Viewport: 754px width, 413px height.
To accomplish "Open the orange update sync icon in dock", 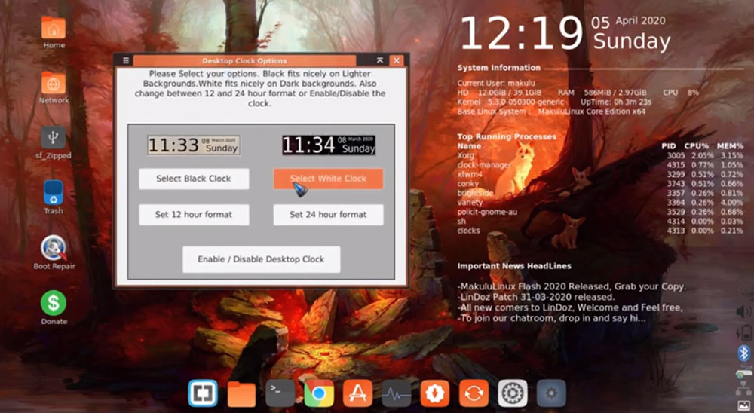I will pyautogui.click(x=474, y=393).
